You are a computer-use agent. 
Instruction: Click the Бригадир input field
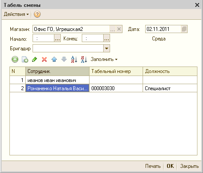pos(68,49)
